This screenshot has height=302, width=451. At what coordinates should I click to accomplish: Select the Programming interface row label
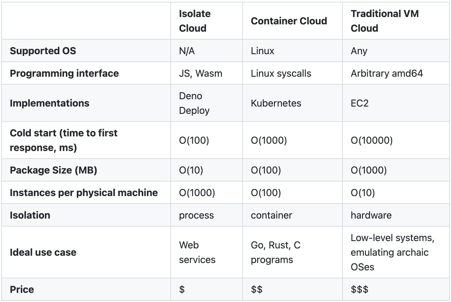coord(64,73)
